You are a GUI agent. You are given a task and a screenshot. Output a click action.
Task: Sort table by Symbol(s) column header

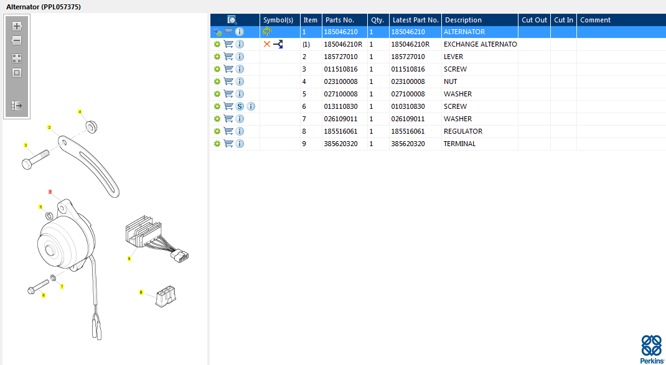pos(280,20)
